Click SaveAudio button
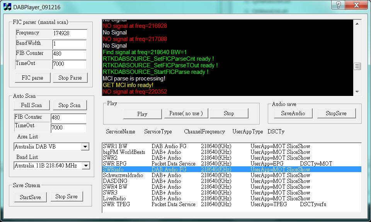 pos(293,113)
